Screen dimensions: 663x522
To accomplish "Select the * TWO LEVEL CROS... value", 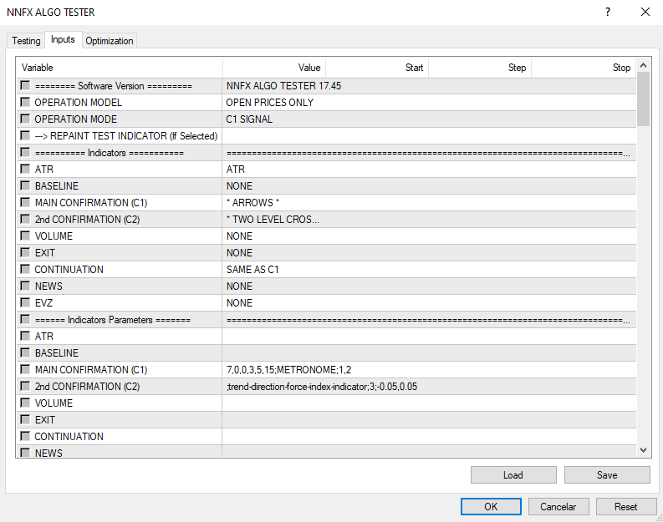I will 429,219.
